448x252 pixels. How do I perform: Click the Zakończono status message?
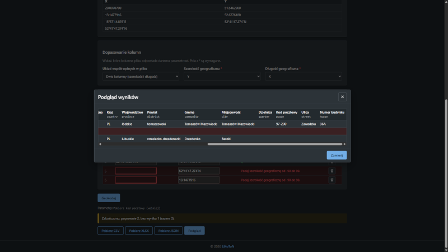click(x=222, y=218)
